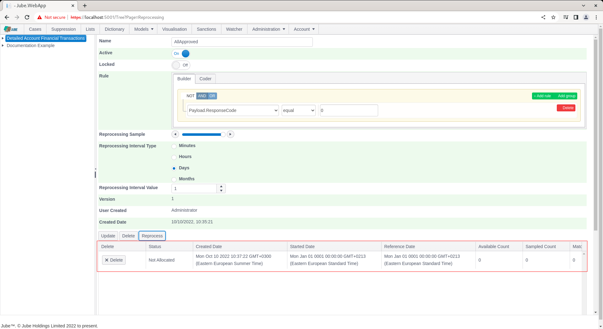Viewport: 603px width, 329px height.
Task: Open the Chrome three-dot menu
Action: 596,17
